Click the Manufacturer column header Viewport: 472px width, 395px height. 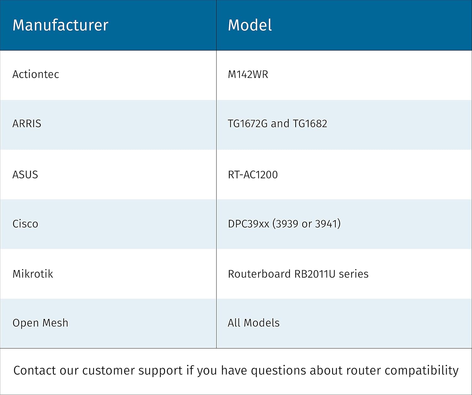coord(60,25)
